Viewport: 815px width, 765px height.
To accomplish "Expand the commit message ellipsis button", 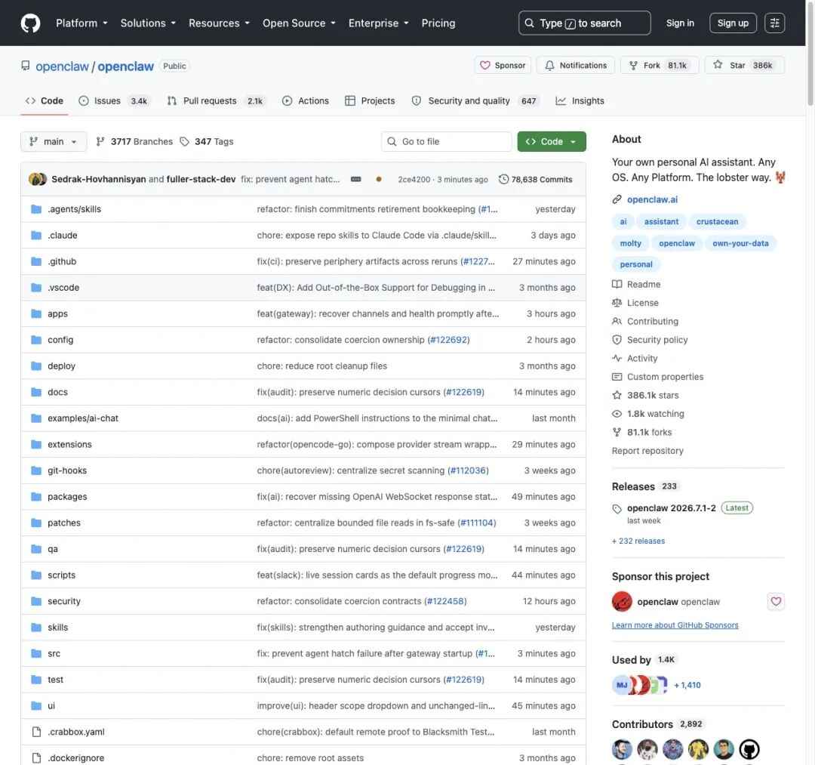I will click(356, 179).
